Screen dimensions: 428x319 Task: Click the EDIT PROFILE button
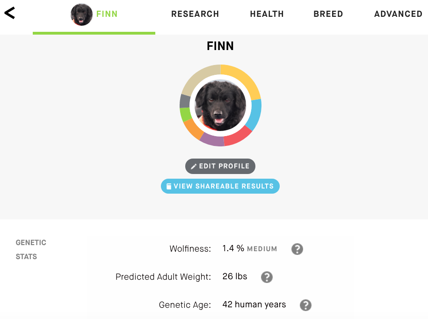(220, 166)
